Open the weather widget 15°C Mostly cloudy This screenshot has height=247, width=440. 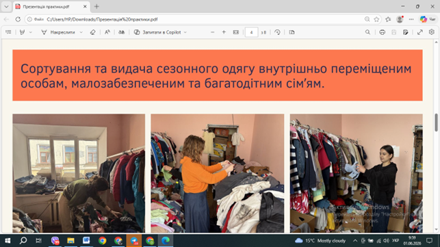320,241
